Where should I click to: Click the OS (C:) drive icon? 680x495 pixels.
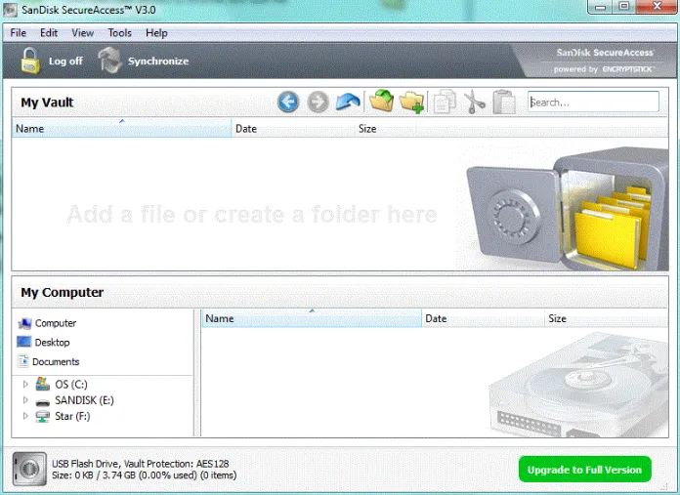pyautogui.click(x=43, y=384)
